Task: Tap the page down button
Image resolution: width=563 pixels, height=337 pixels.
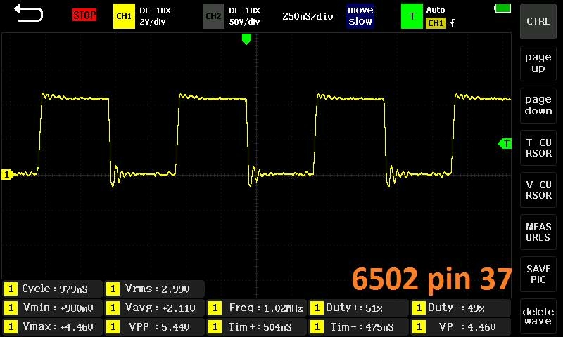Action: (x=538, y=105)
